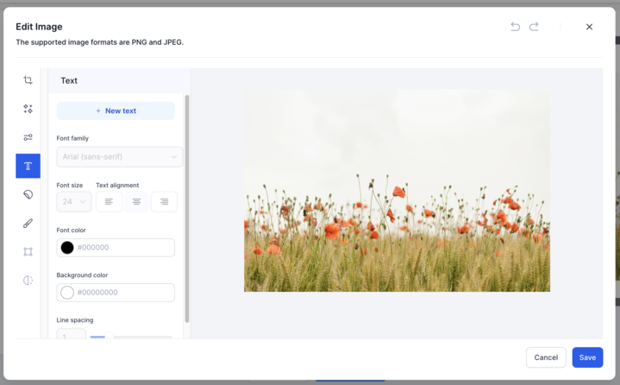The width and height of the screenshot is (620, 385).
Task: Select the Brush drawing tool
Action: coord(28,224)
